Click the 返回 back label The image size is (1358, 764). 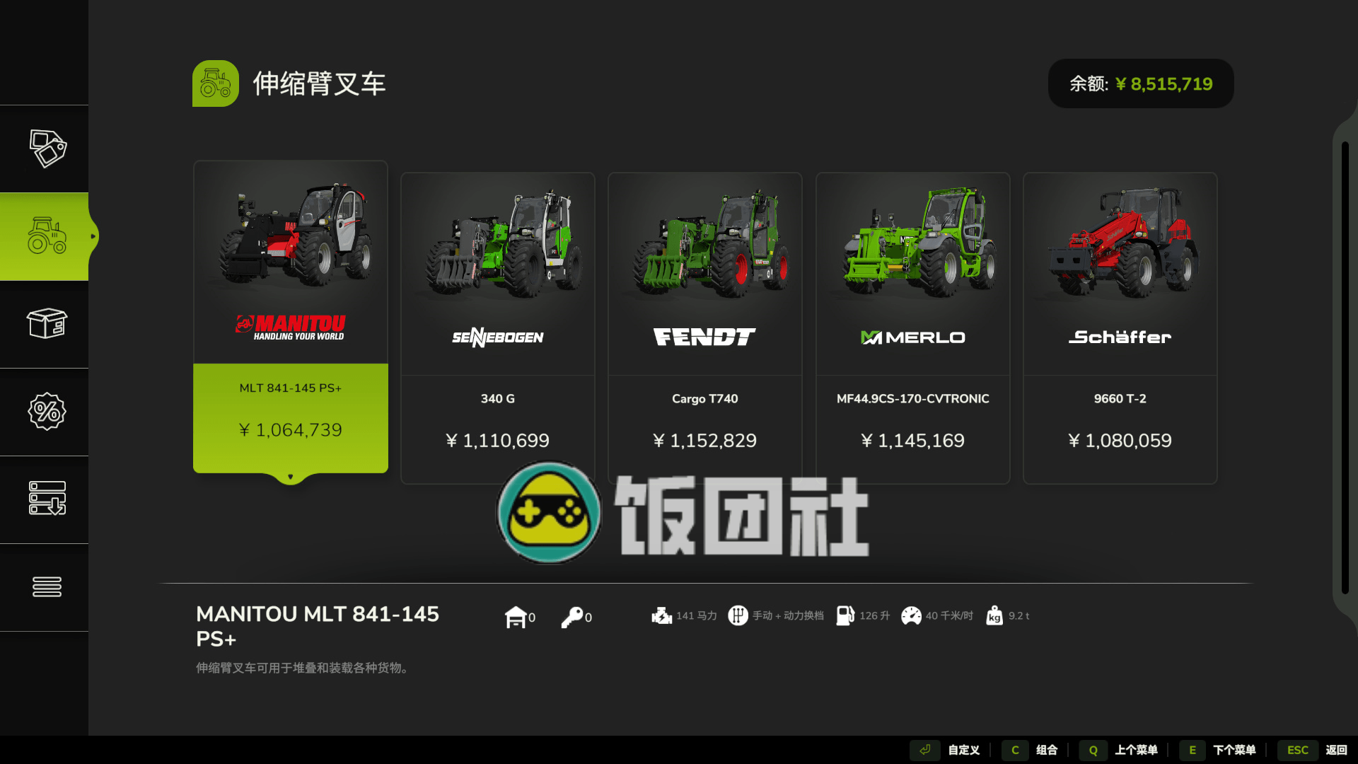[1336, 750]
